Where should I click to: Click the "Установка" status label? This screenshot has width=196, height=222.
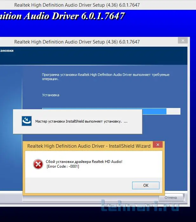(x=51, y=95)
